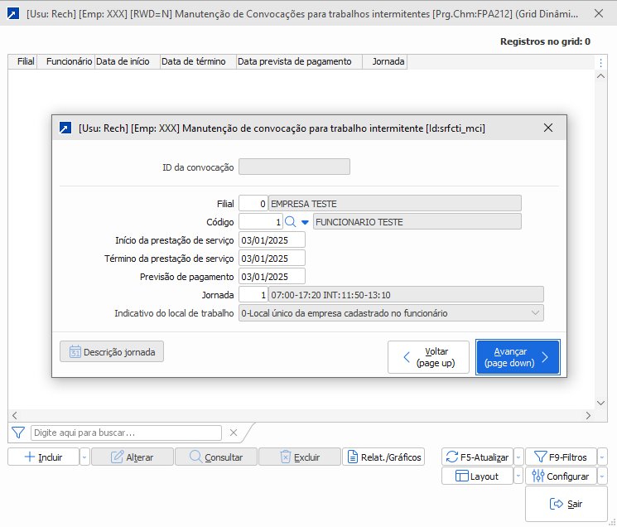Click the app arrow icon in dialog title bar
The height and width of the screenshot is (527, 617).
(x=65, y=128)
